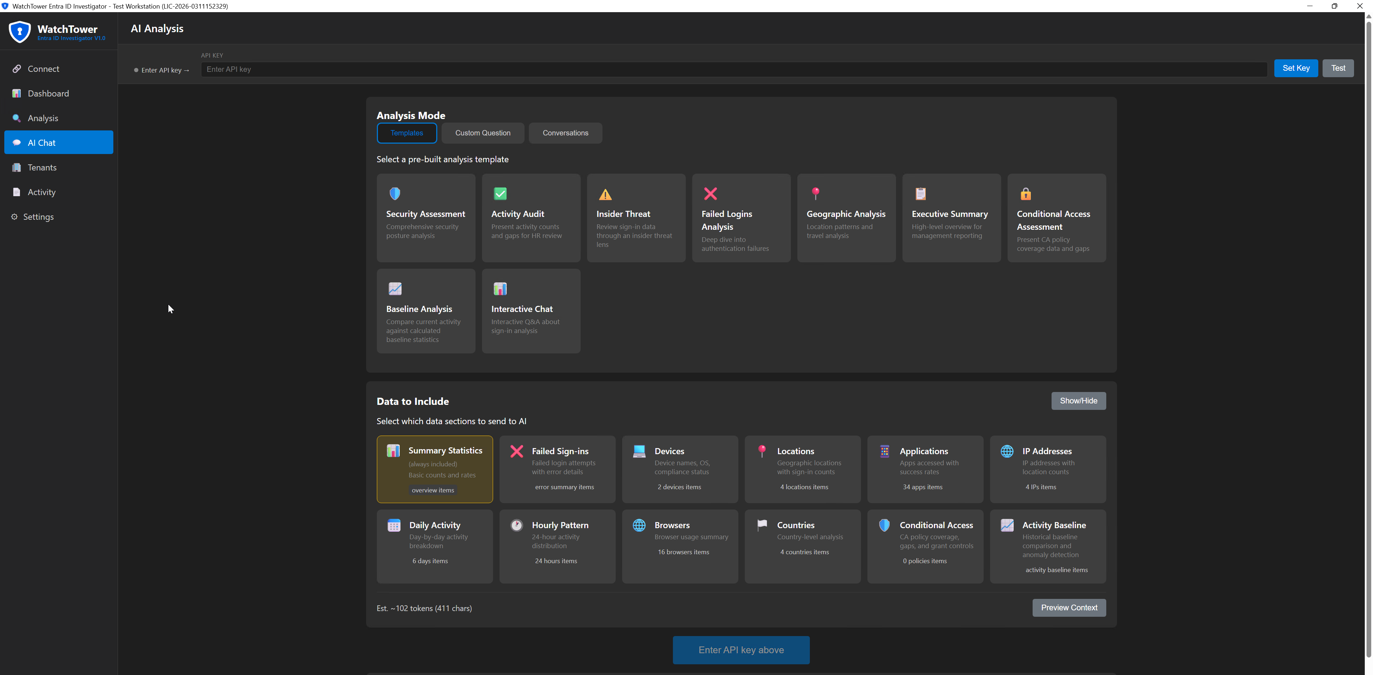Switch to the Custom Question tab
Screen dimensions: 1373x675
click(x=482, y=133)
